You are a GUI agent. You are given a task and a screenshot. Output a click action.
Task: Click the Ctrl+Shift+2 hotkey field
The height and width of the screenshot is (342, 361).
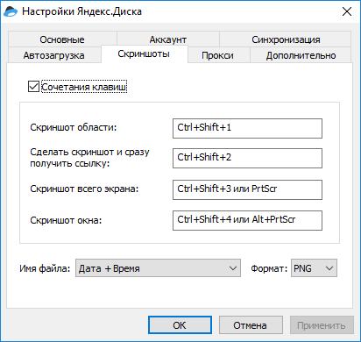pos(247,158)
